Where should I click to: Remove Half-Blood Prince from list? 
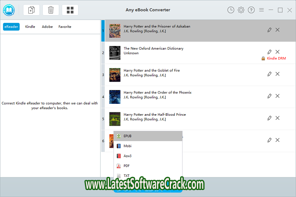pos(277,118)
